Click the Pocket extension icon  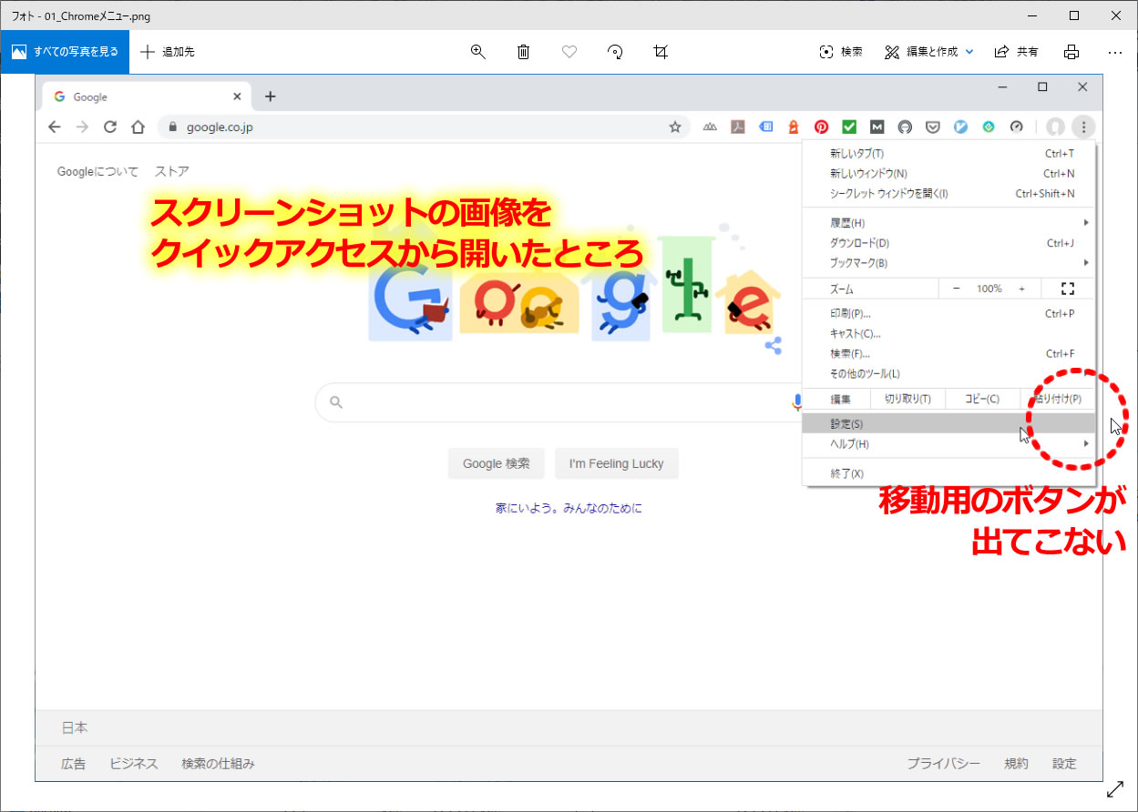tap(933, 127)
